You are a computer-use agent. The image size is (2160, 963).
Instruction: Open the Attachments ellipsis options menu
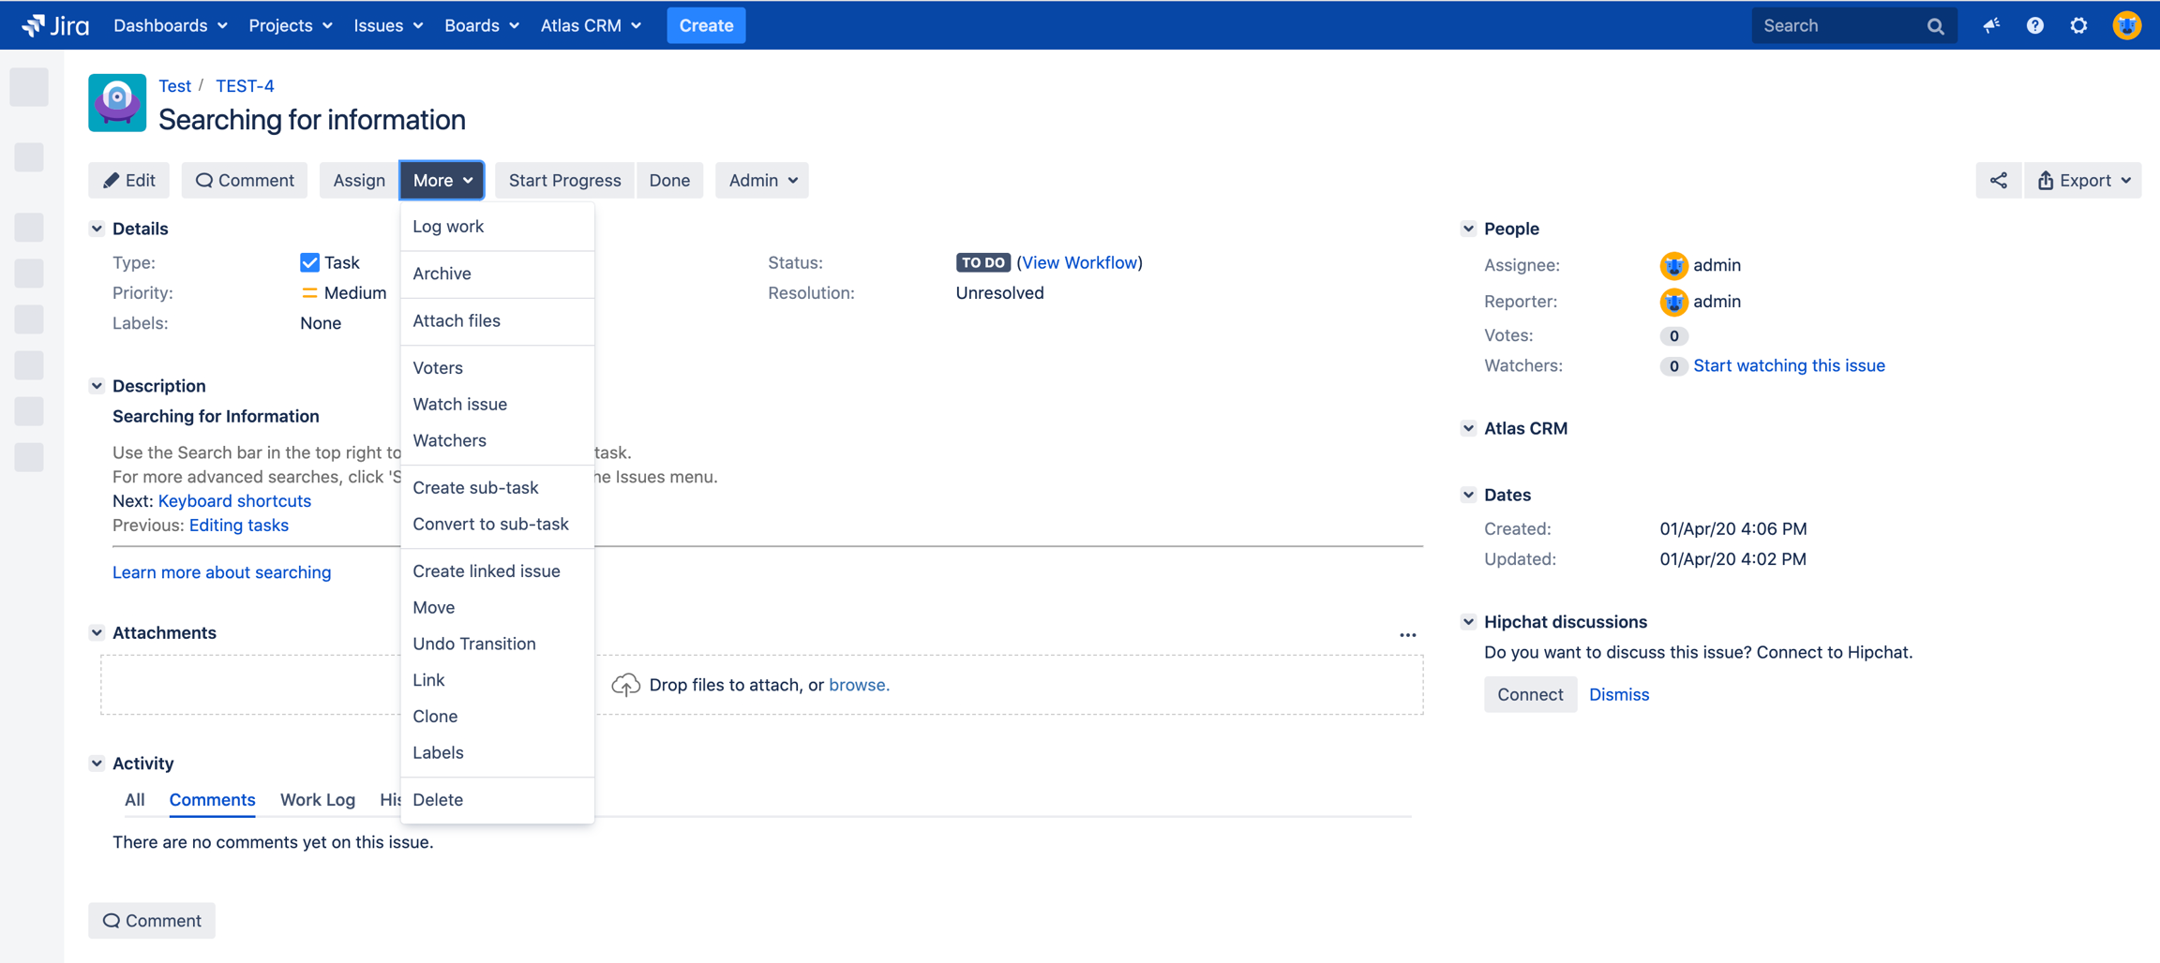(x=1407, y=635)
